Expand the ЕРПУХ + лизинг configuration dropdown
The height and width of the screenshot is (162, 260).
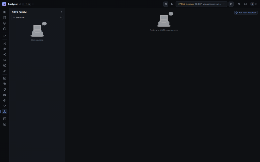(201, 4)
